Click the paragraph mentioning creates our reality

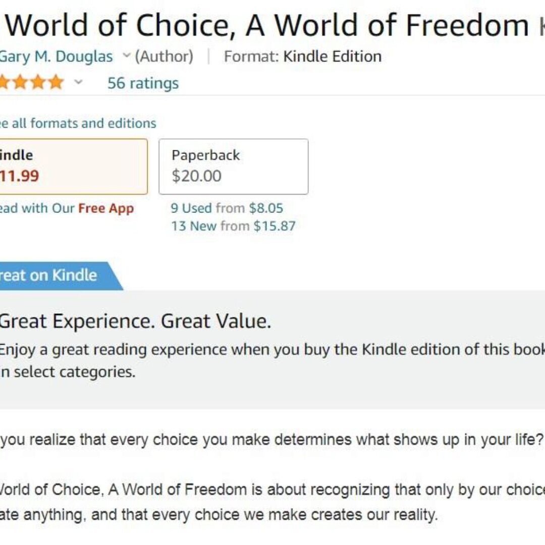pyautogui.click(x=217, y=515)
